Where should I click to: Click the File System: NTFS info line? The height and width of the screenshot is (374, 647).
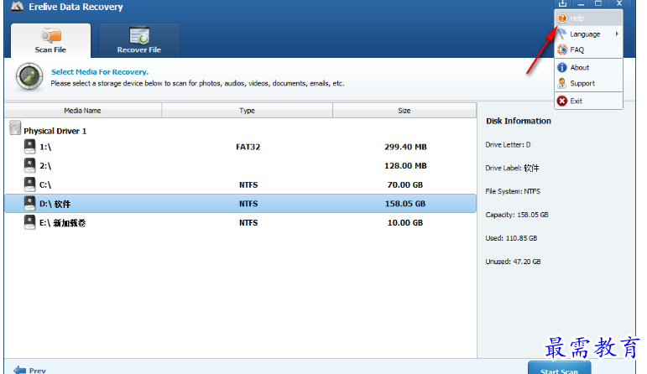pos(513,191)
